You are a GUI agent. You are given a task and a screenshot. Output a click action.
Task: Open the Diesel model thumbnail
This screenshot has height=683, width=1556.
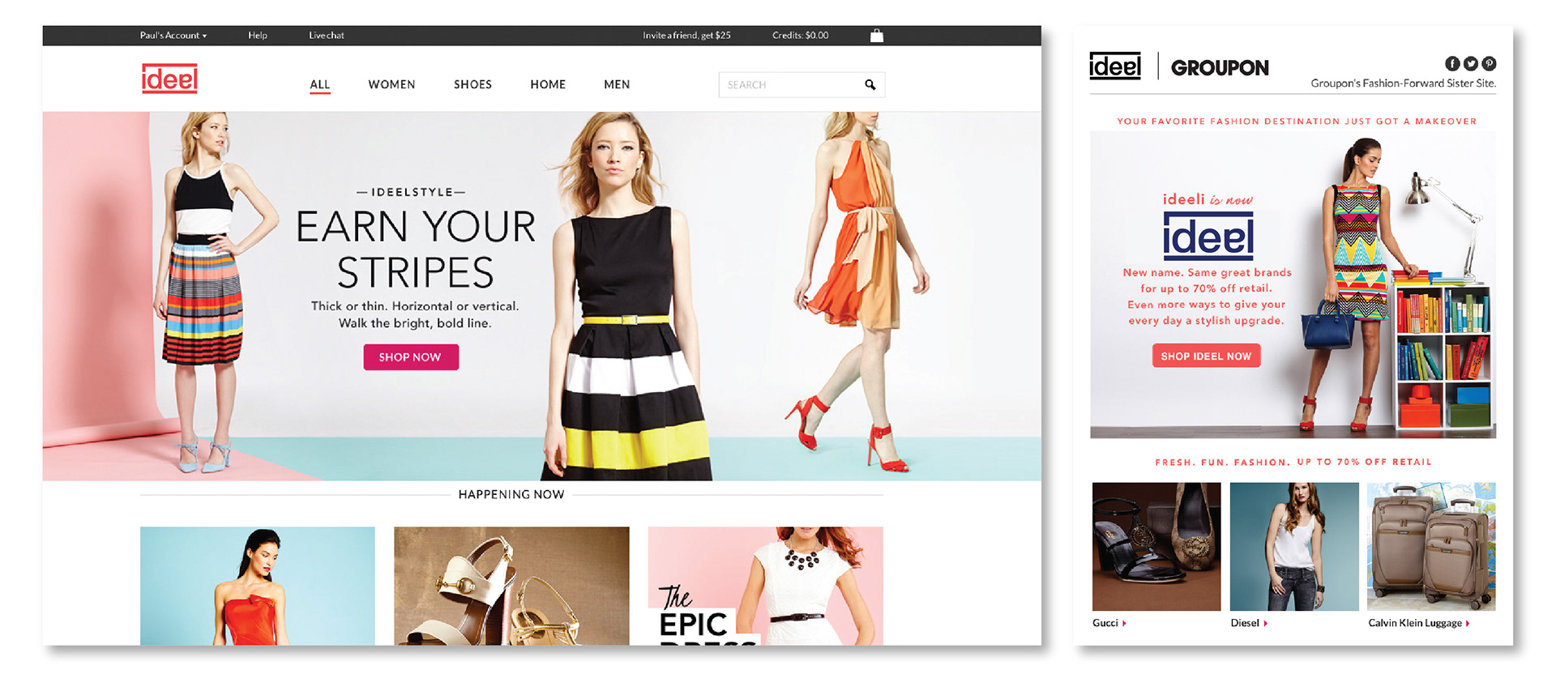point(1294,547)
